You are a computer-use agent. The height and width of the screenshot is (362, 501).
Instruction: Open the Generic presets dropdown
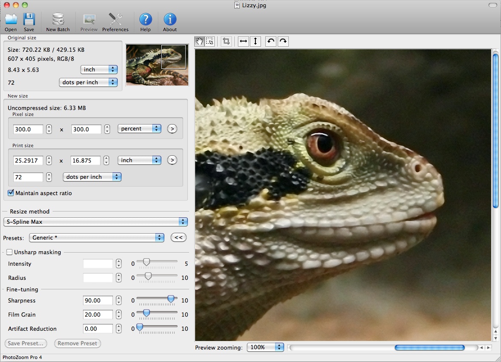96,237
